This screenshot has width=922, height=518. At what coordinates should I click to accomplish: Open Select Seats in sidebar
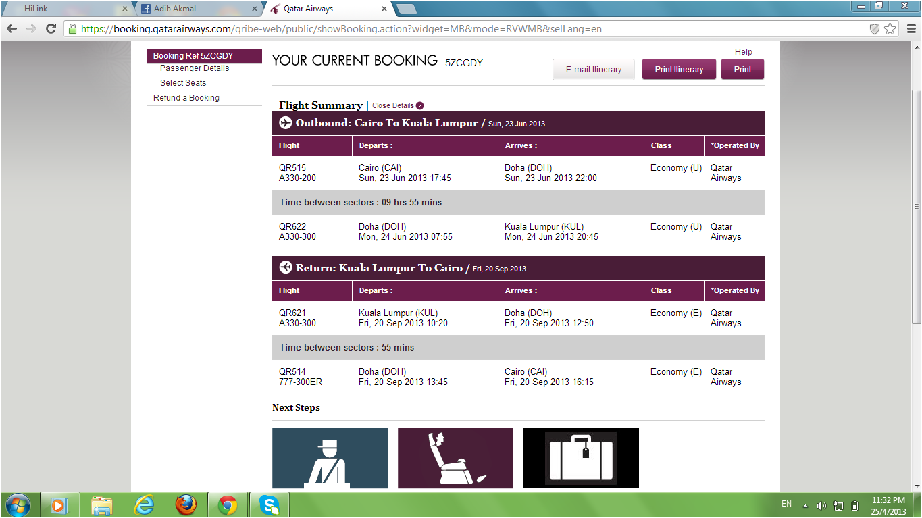pos(183,83)
